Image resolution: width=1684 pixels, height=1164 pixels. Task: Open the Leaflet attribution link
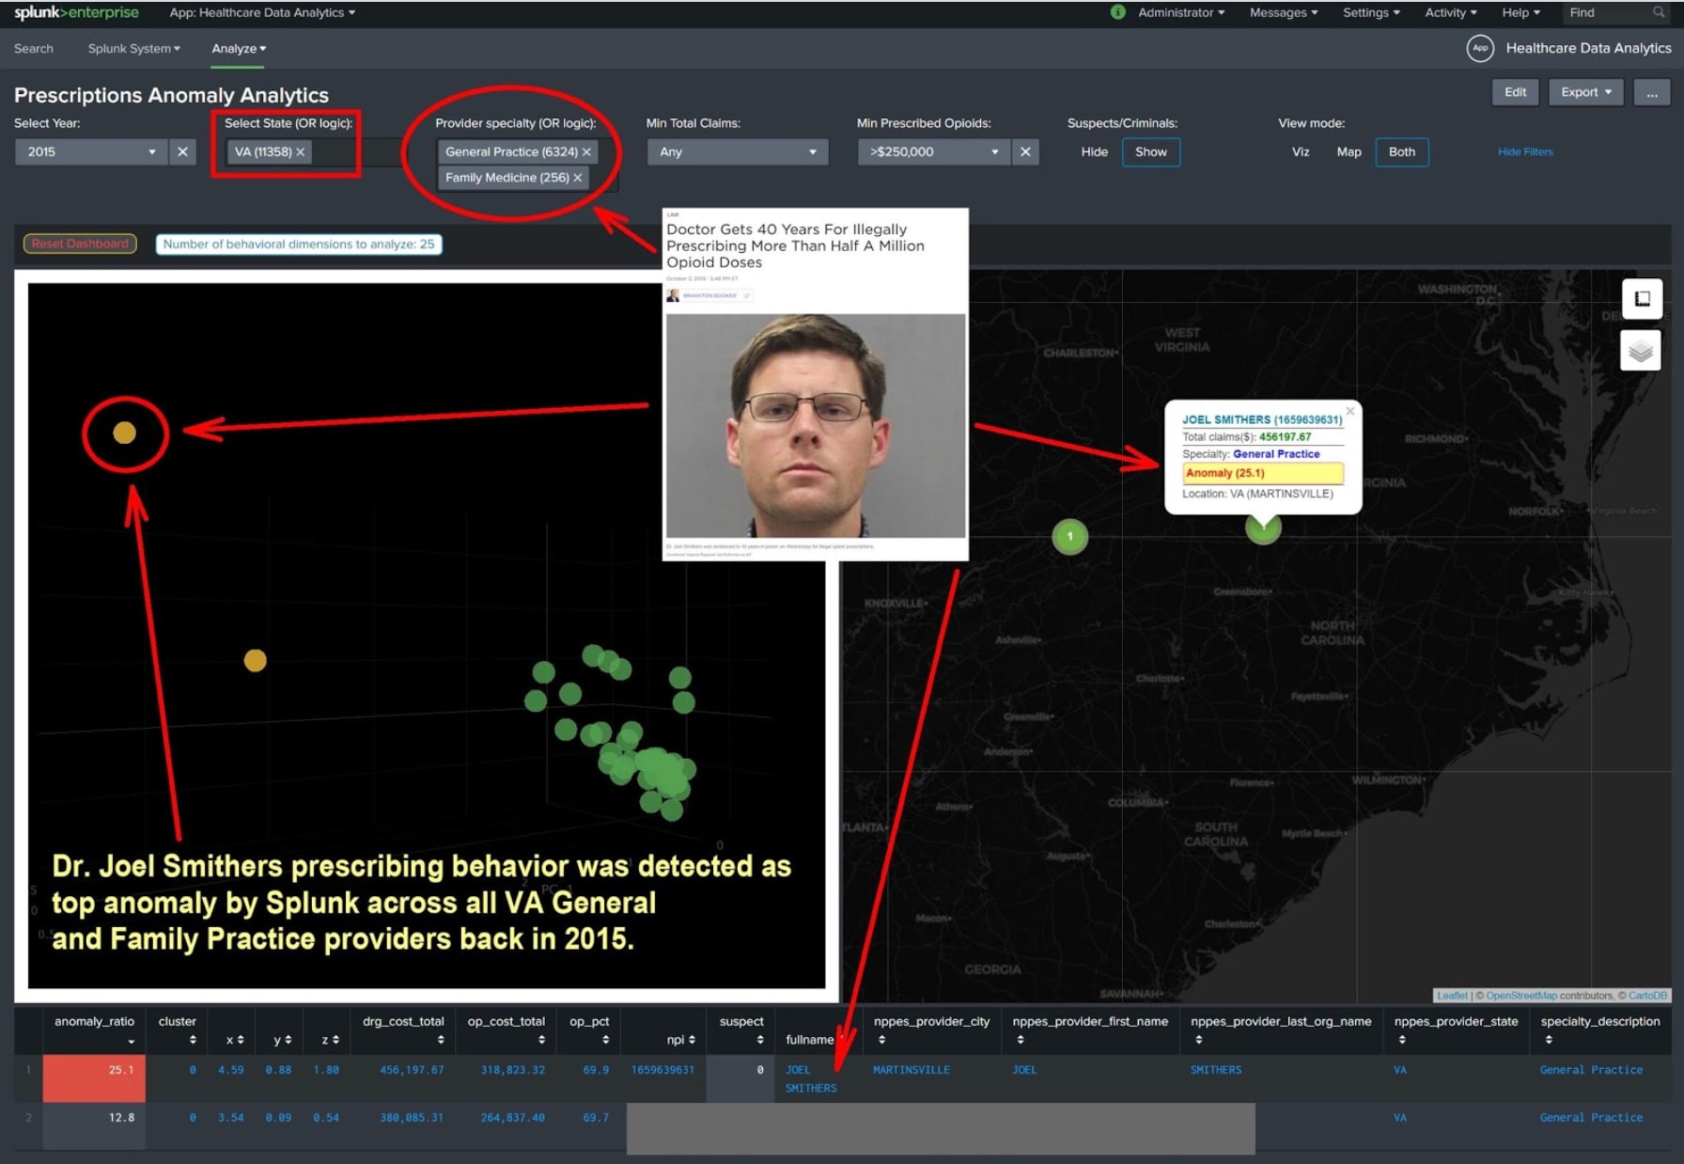1451,995
